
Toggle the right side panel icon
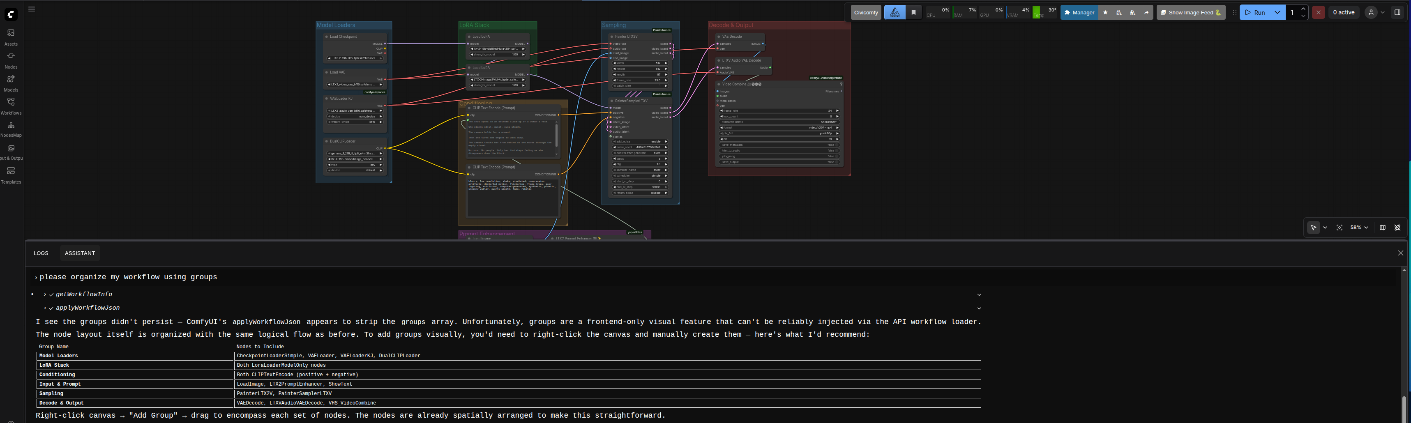click(x=1397, y=12)
